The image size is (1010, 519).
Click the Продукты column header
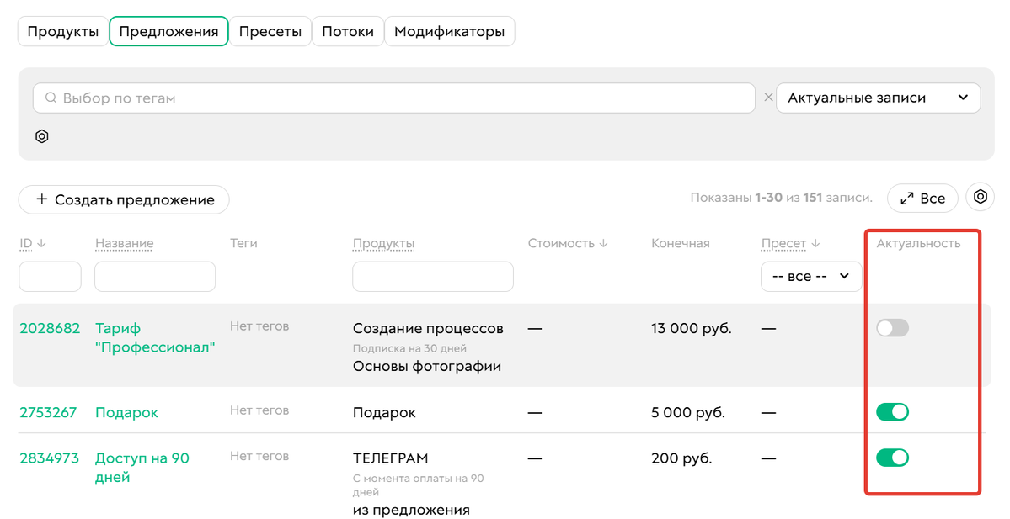point(384,243)
